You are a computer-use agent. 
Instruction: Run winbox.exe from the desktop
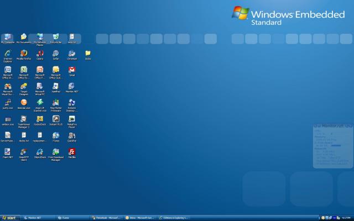pos(8,120)
